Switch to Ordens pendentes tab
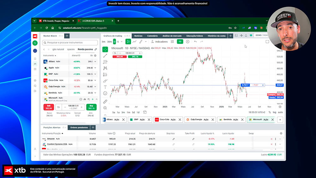 coord(79,127)
